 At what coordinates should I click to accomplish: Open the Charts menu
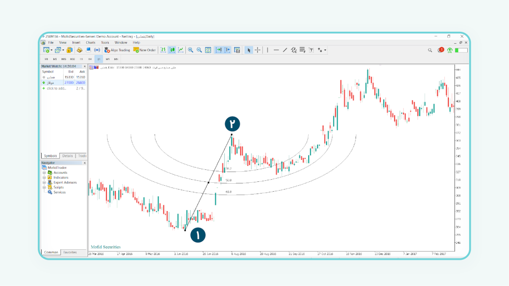90,43
